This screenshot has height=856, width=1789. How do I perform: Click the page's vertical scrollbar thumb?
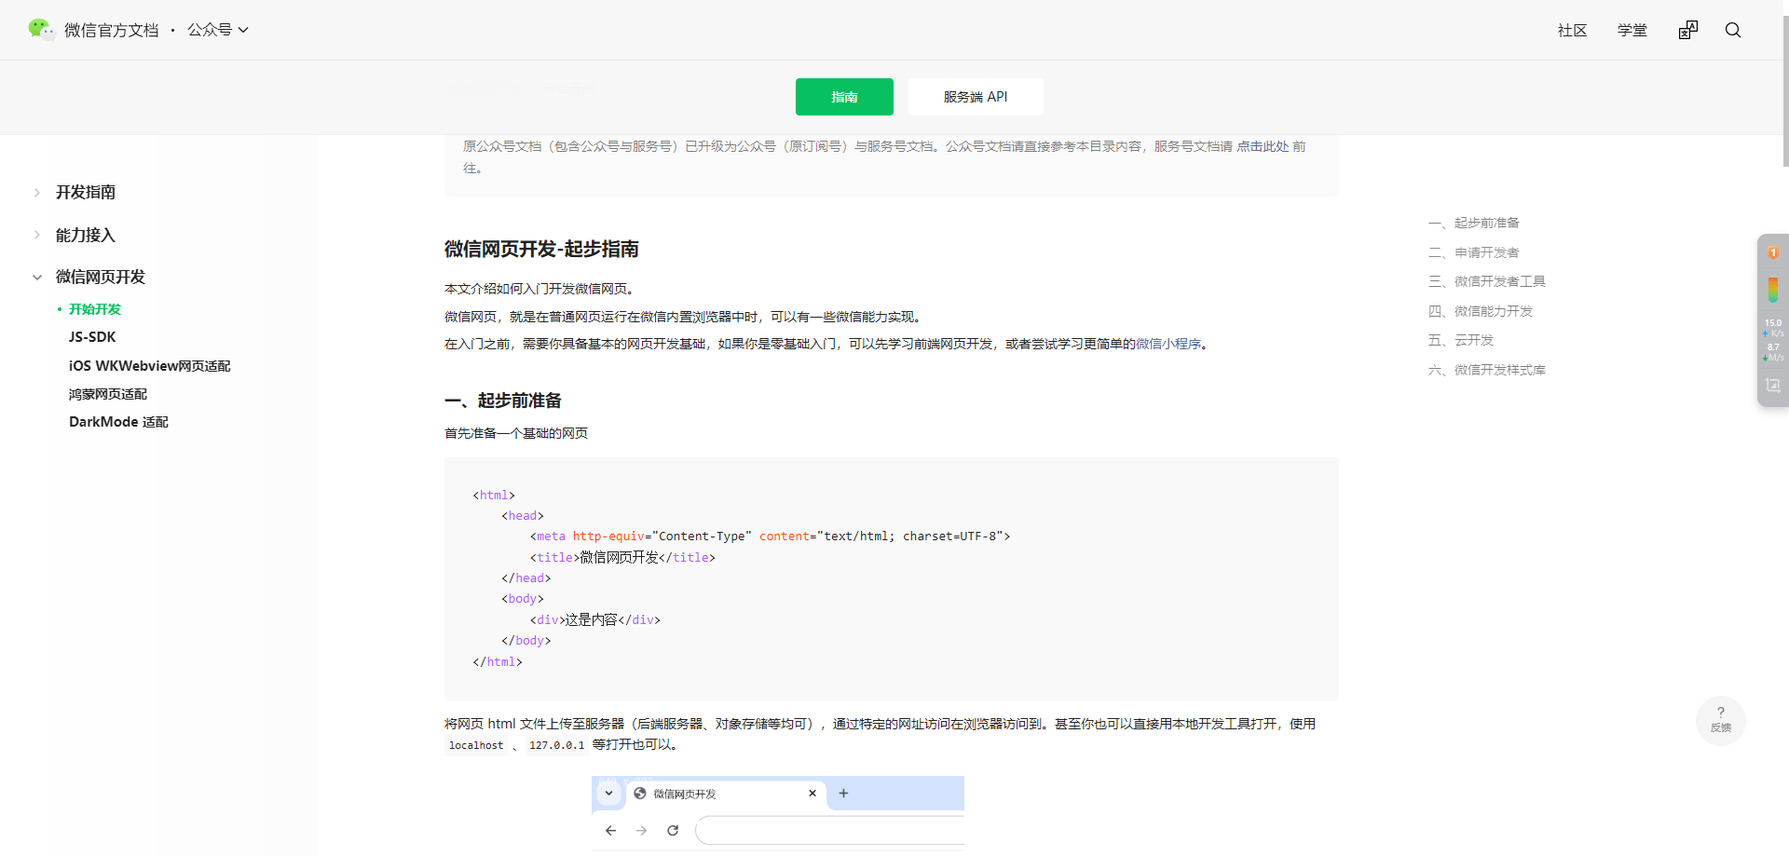point(1785,90)
